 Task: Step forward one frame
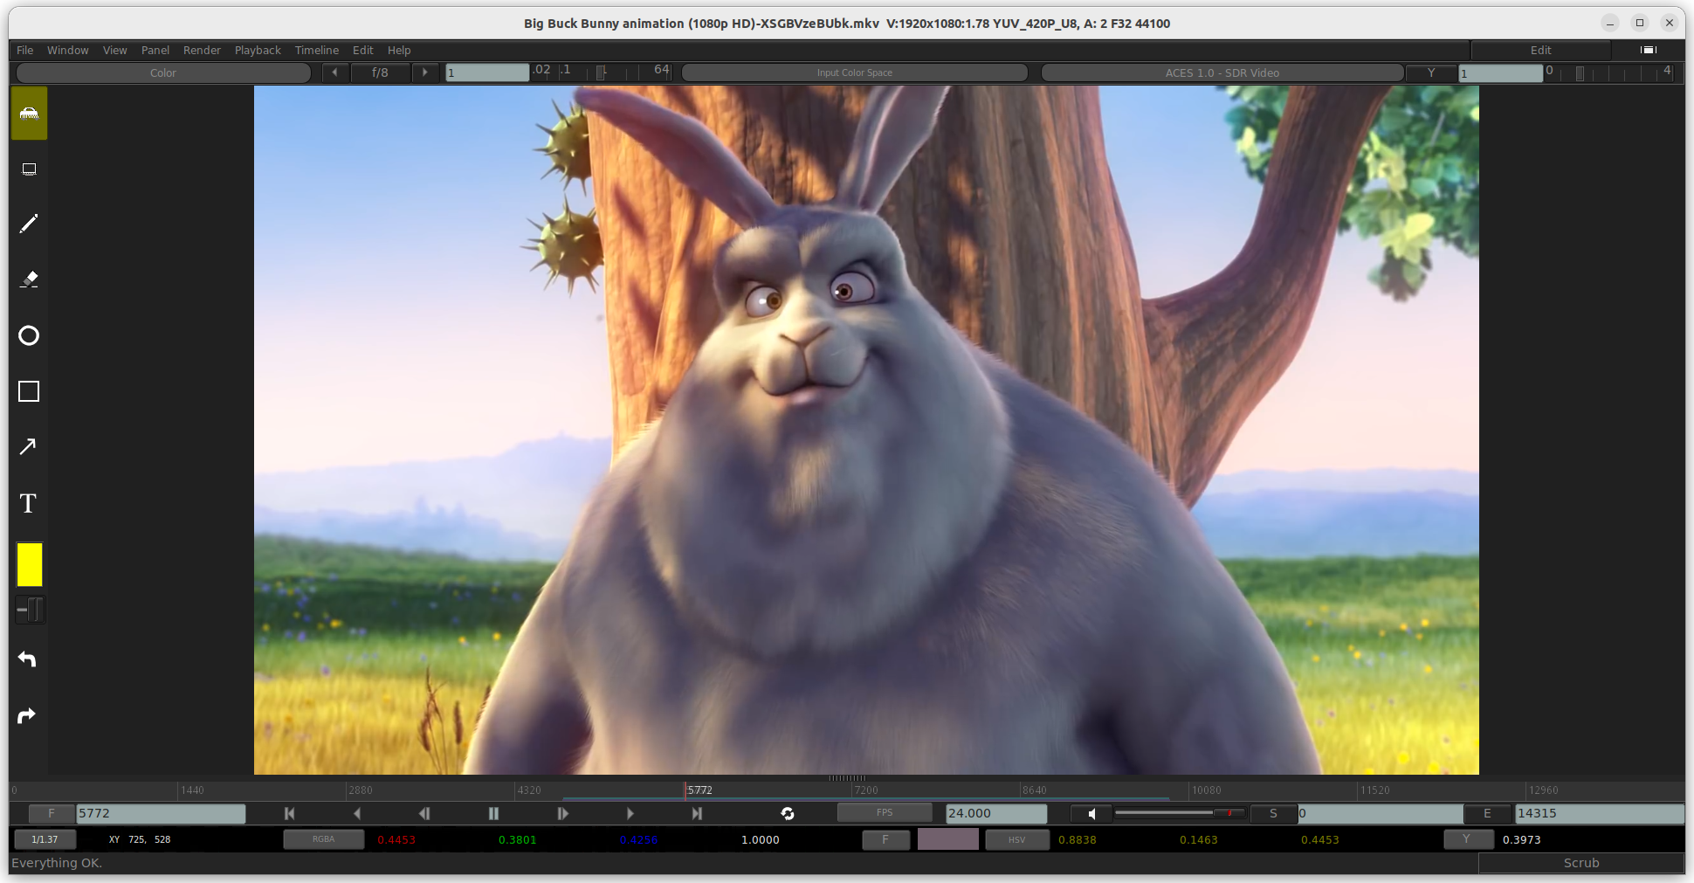tap(562, 813)
